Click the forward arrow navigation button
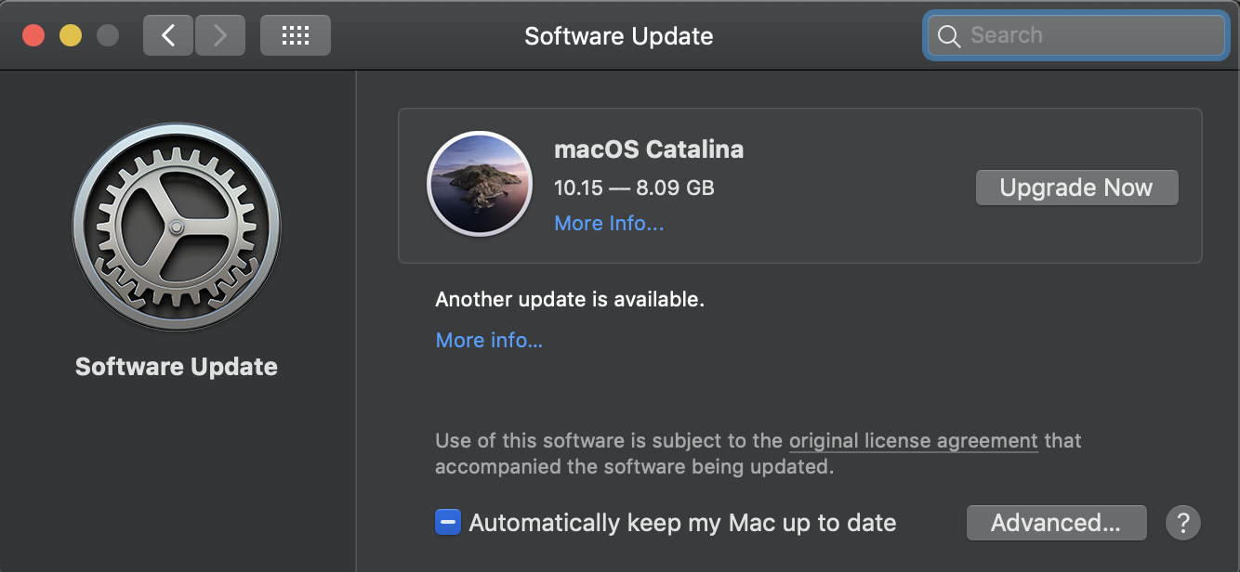The height and width of the screenshot is (572, 1240). click(220, 36)
